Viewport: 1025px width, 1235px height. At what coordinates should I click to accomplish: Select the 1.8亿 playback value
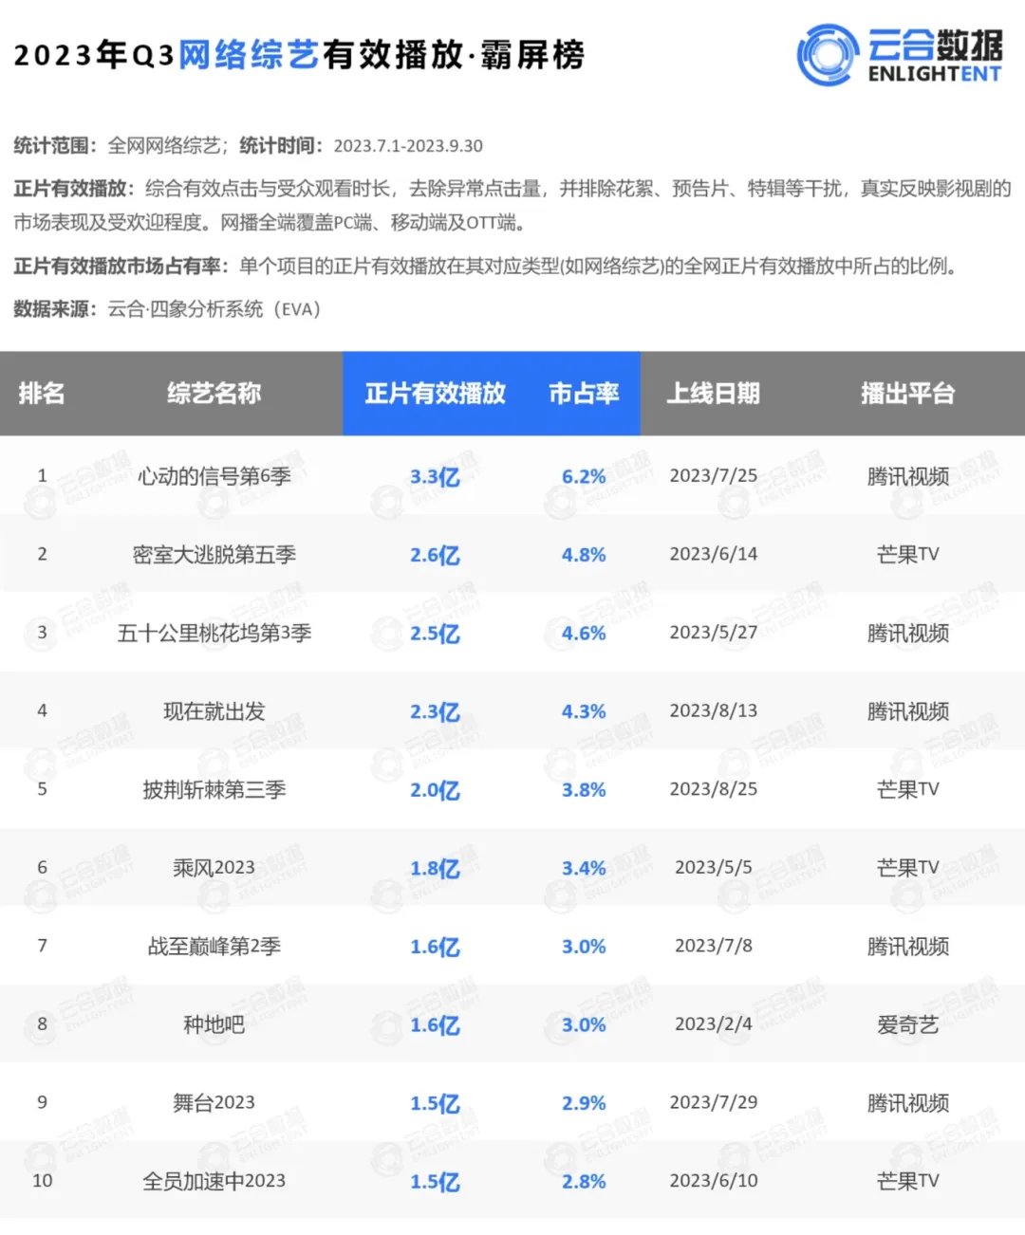click(x=435, y=869)
